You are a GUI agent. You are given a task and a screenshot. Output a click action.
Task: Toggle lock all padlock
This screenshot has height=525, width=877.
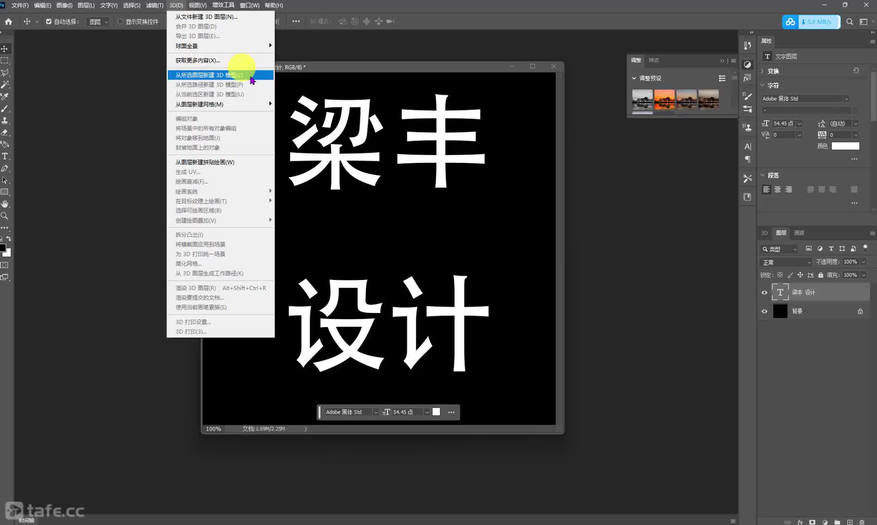[821, 275]
